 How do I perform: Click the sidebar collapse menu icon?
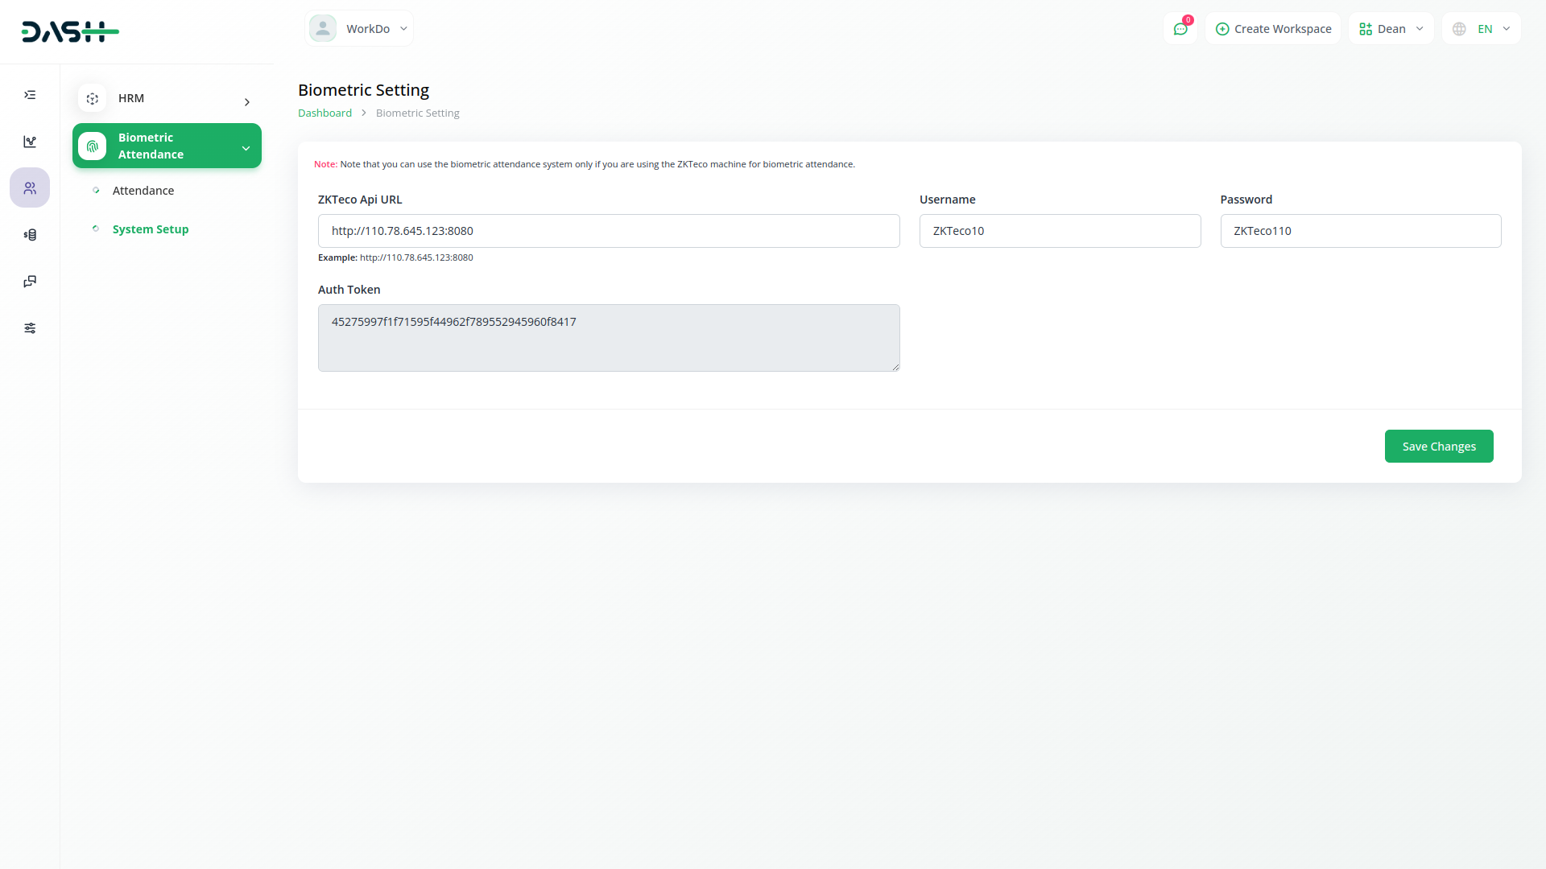tap(30, 95)
